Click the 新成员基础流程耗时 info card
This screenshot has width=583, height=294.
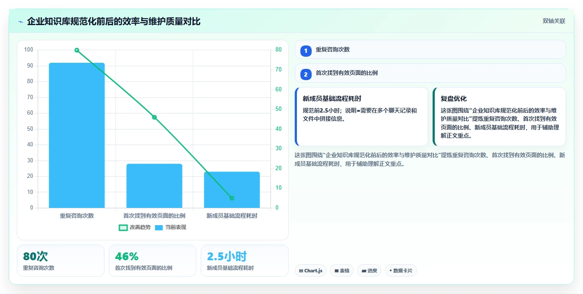[362, 117]
